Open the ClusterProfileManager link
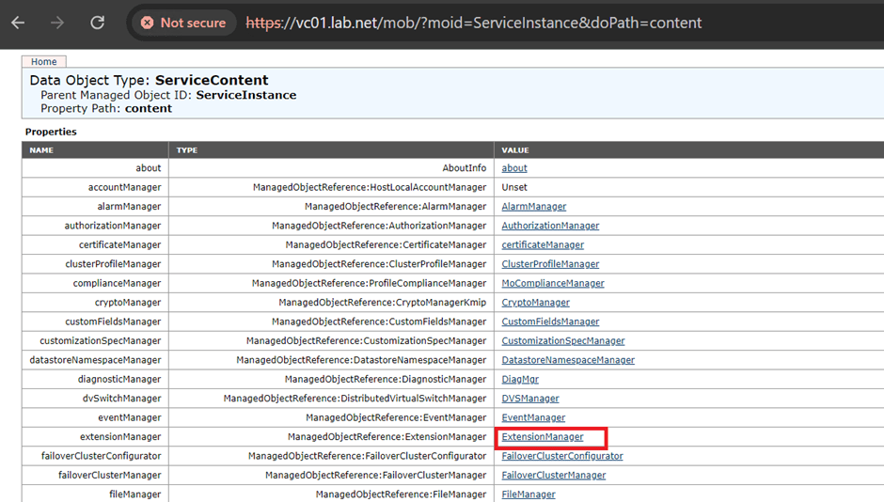Screen dimensions: 884x502 pyautogui.click(x=550, y=264)
